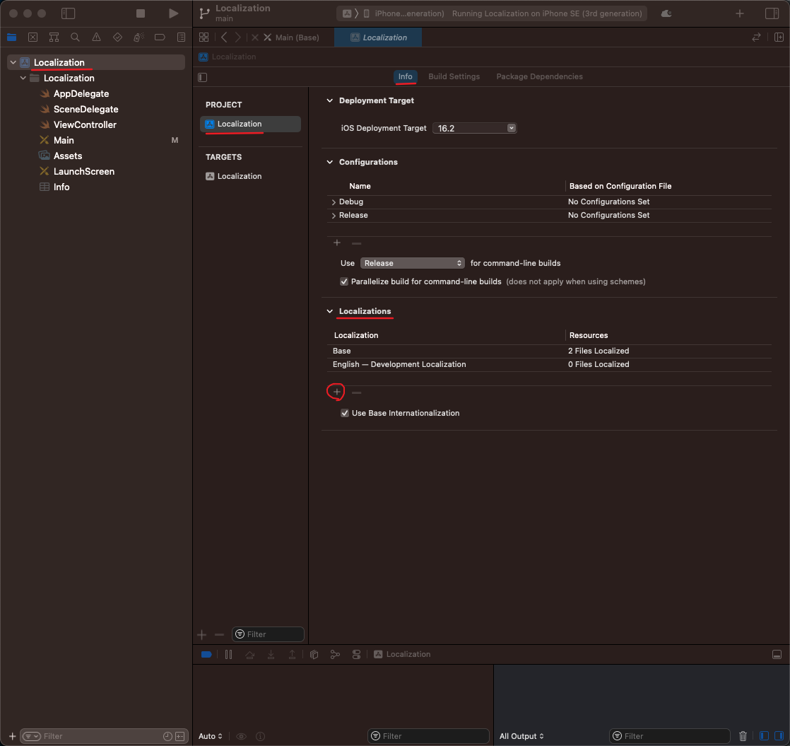Switch to Package Dependencies tab
Viewport: 790px width, 746px height.
[x=539, y=76]
